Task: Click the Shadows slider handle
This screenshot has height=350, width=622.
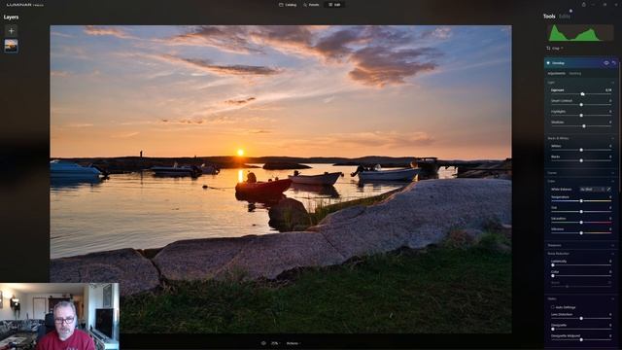Action: point(584,126)
